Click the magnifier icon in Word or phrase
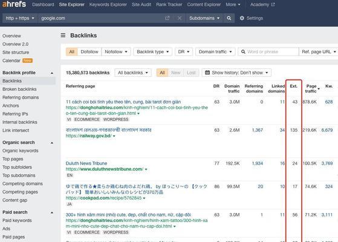 (243, 52)
